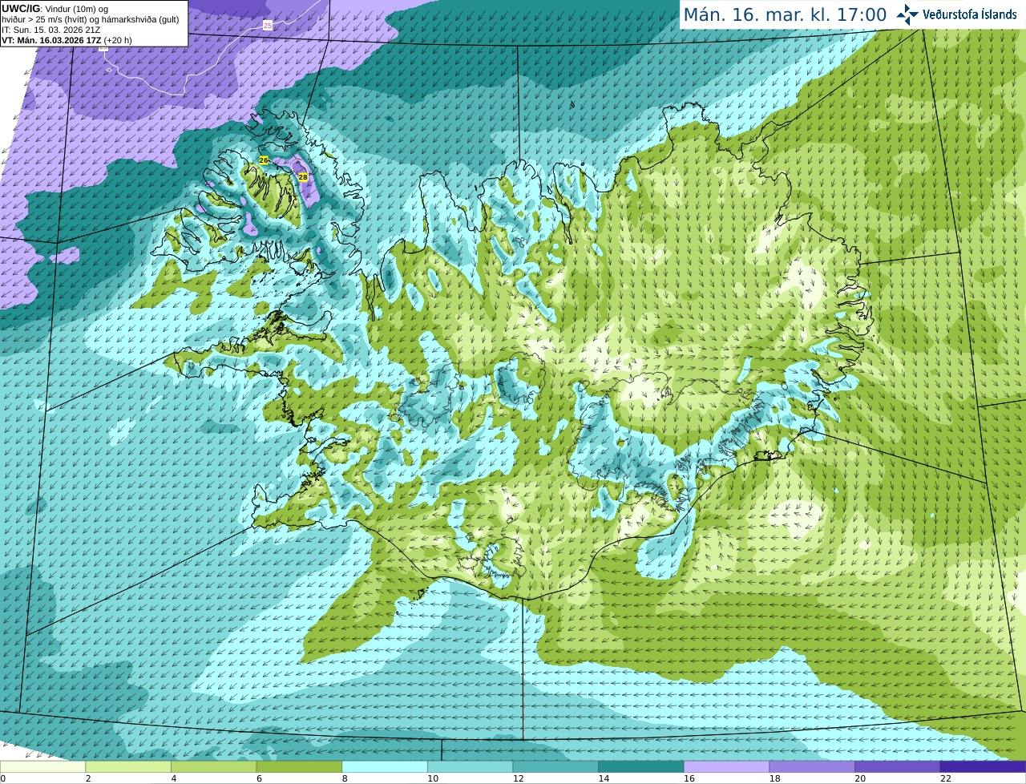Click the legend scale value 12
Image resolution: width=1026 pixels, height=784 pixels.
pos(518,778)
